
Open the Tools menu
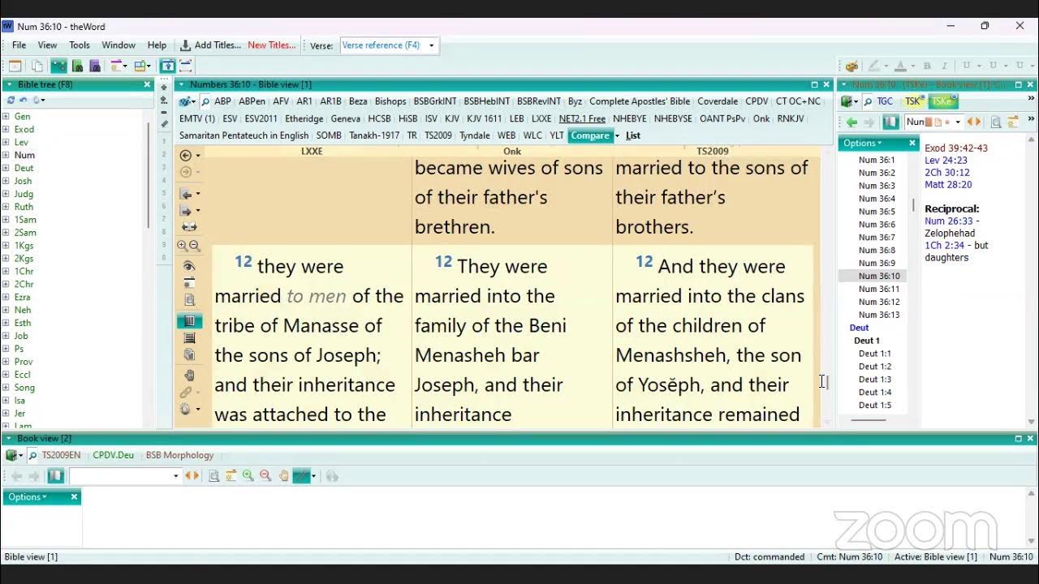point(79,45)
